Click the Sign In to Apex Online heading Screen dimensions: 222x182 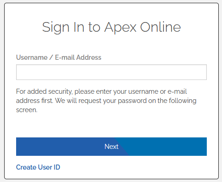pyautogui.click(x=111, y=27)
